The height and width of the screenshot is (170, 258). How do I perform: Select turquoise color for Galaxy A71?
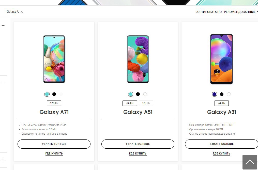[x=47, y=94]
